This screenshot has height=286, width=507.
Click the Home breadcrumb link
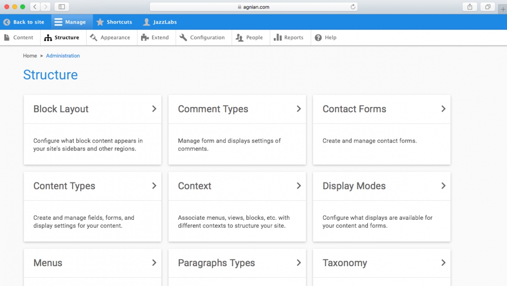[x=30, y=56]
